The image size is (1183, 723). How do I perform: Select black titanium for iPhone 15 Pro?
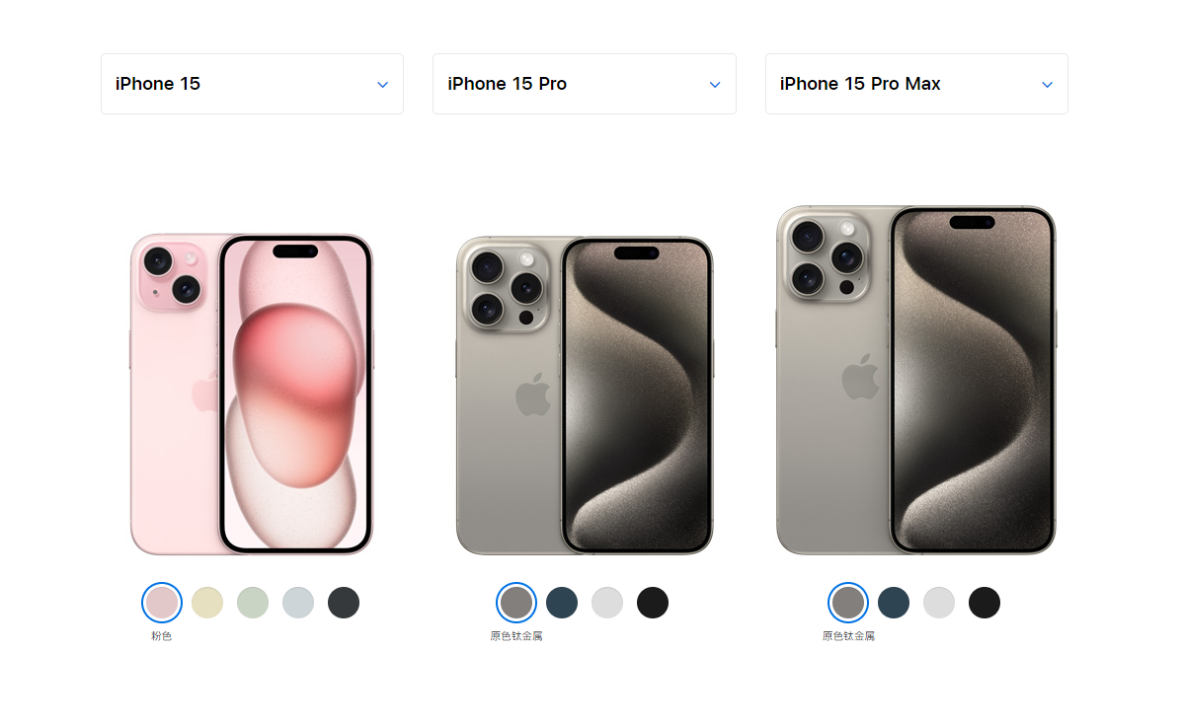(x=653, y=603)
